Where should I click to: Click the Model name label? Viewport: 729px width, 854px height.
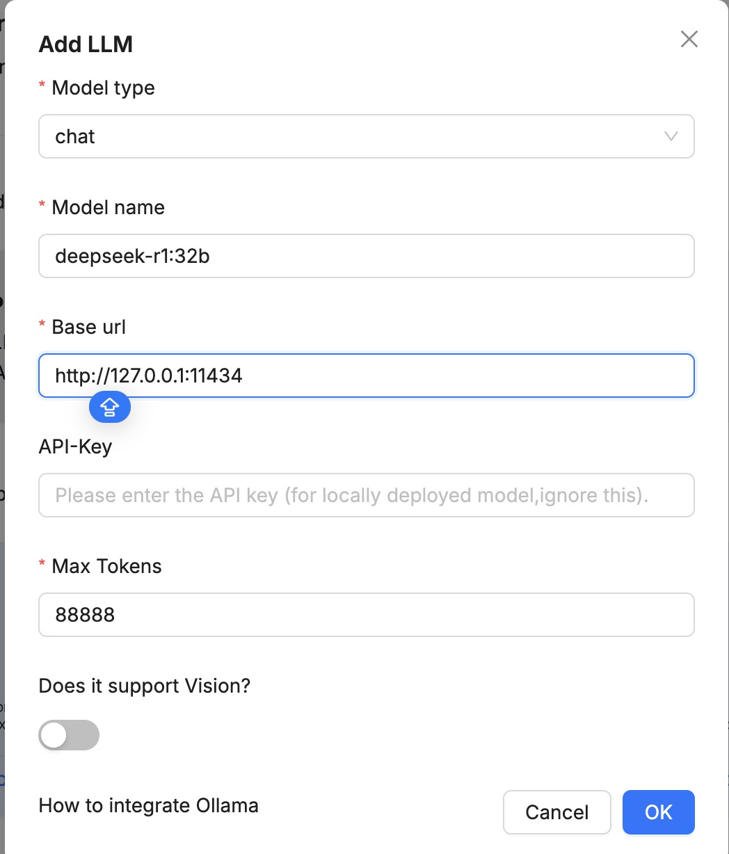(x=108, y=207)
